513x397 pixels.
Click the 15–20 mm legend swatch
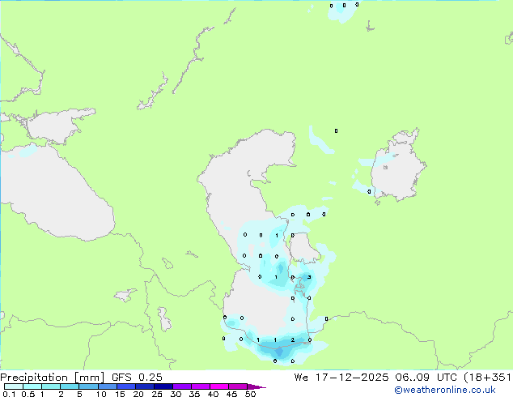[x=126, y=386]
